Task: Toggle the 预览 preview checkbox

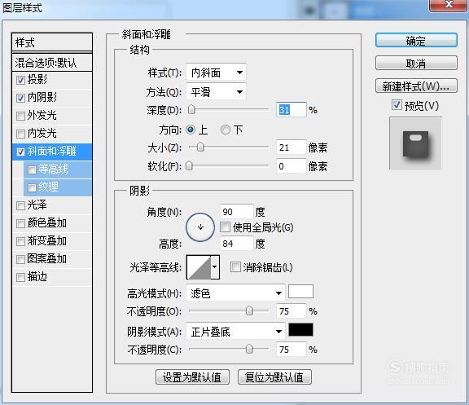Action: 397,105
